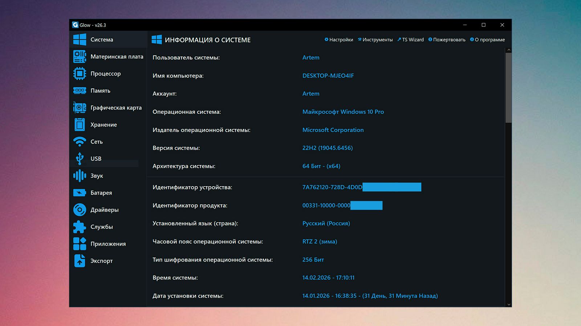Click the Пожертвовать link
Image resolution: width=581 pixels, height=326 pixels.
point(447,40)
